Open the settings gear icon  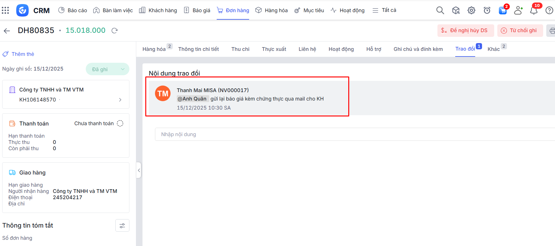click(471, 10)
